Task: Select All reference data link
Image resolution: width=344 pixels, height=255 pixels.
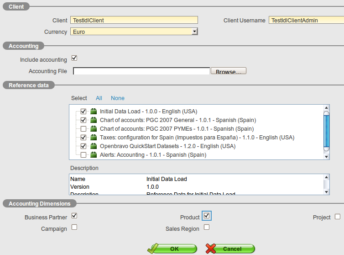Action: tap(99, 98)
